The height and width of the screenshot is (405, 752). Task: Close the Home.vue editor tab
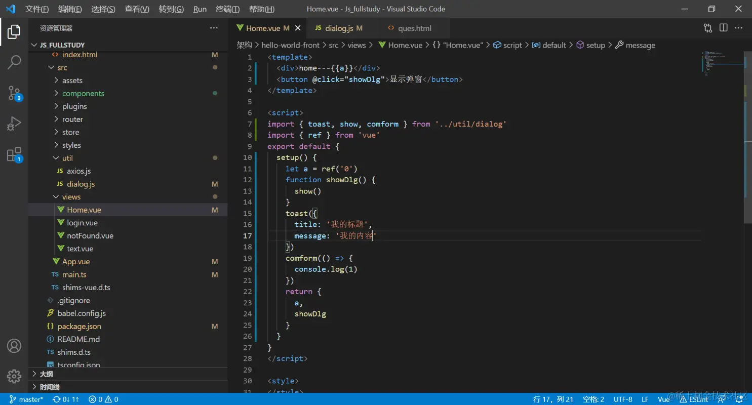[x=298, y=28]
